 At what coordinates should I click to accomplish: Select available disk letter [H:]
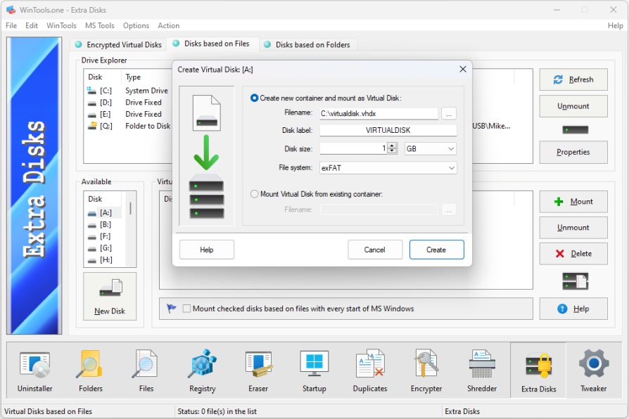(x=105, y=260)
